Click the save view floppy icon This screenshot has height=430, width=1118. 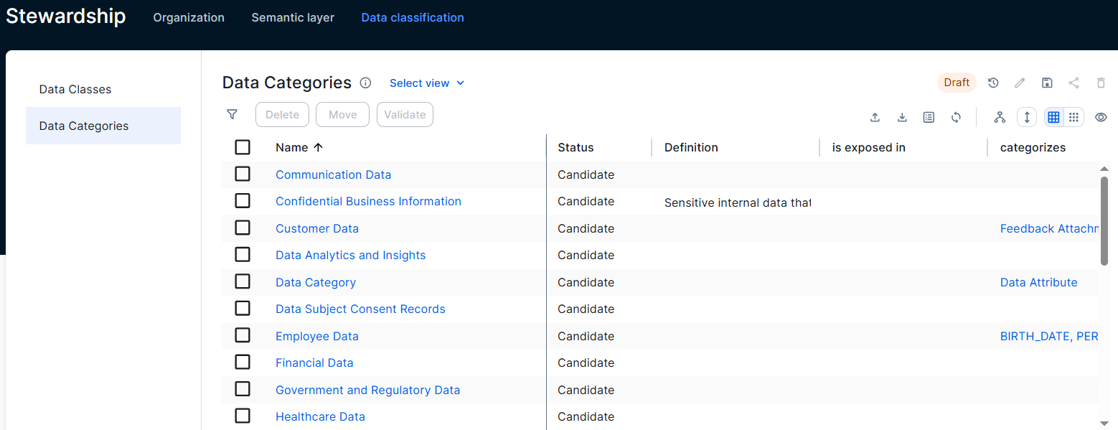1047,83
